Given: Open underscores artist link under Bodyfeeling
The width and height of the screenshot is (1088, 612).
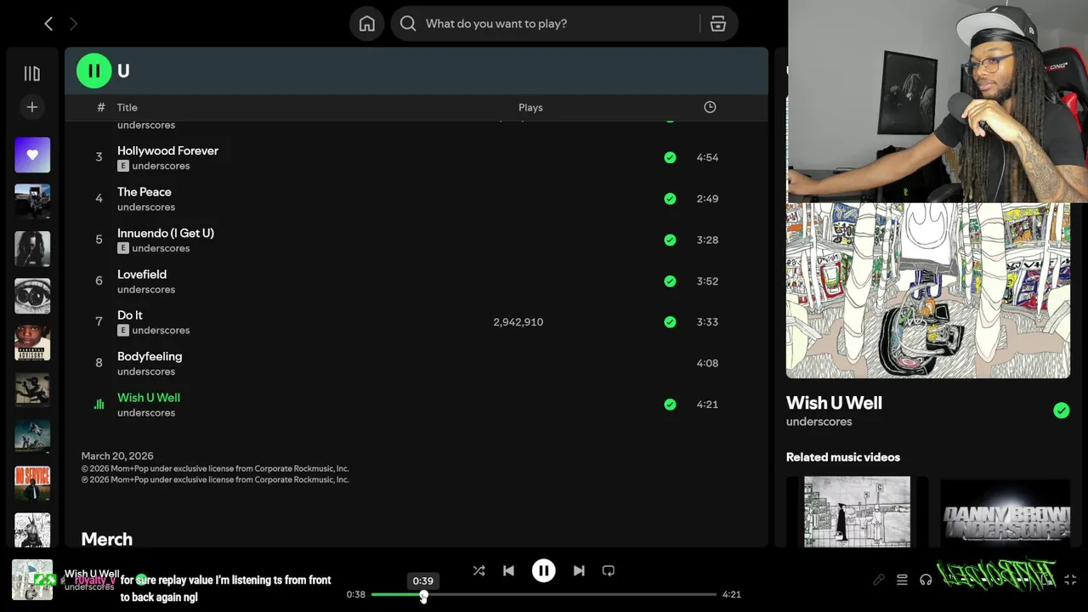Looking at the screenshot, I should (x=146, y=371).
